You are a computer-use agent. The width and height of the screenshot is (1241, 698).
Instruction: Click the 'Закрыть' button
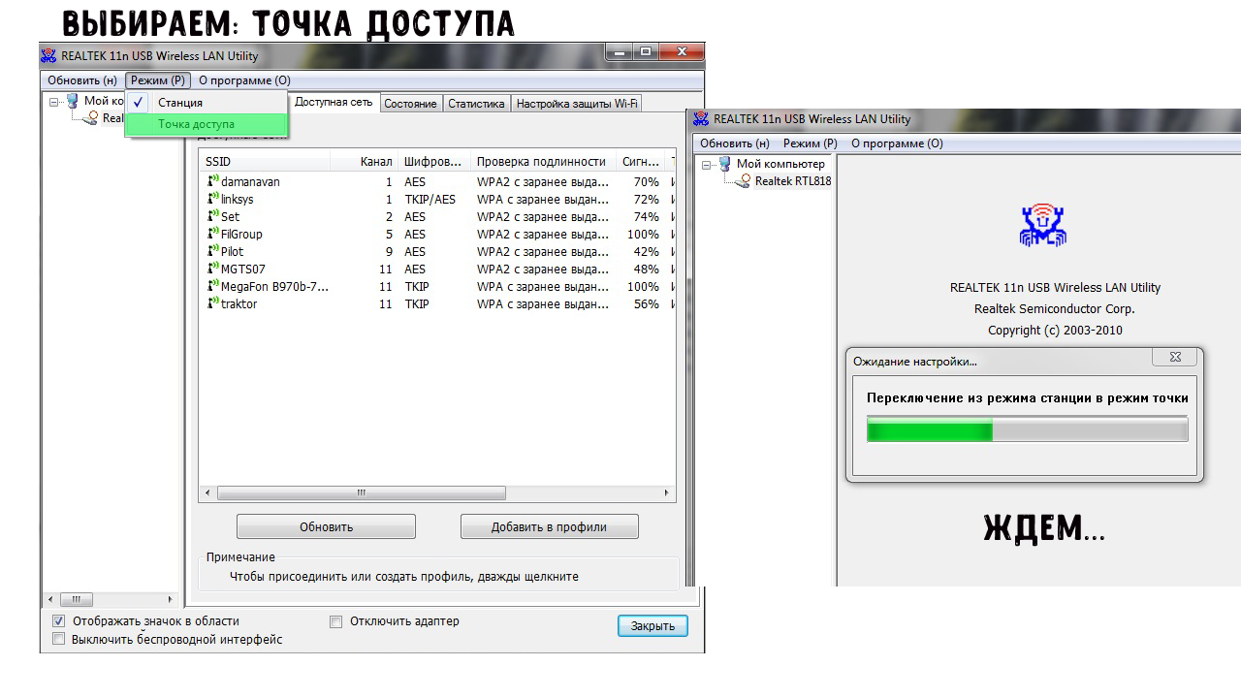click(652, 625)
